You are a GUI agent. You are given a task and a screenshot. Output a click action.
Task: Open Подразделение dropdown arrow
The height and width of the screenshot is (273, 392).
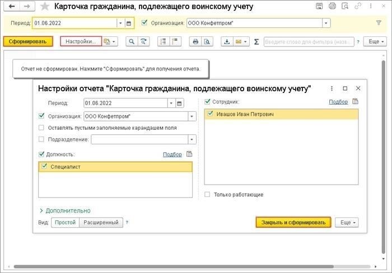(x=192, y=139)
